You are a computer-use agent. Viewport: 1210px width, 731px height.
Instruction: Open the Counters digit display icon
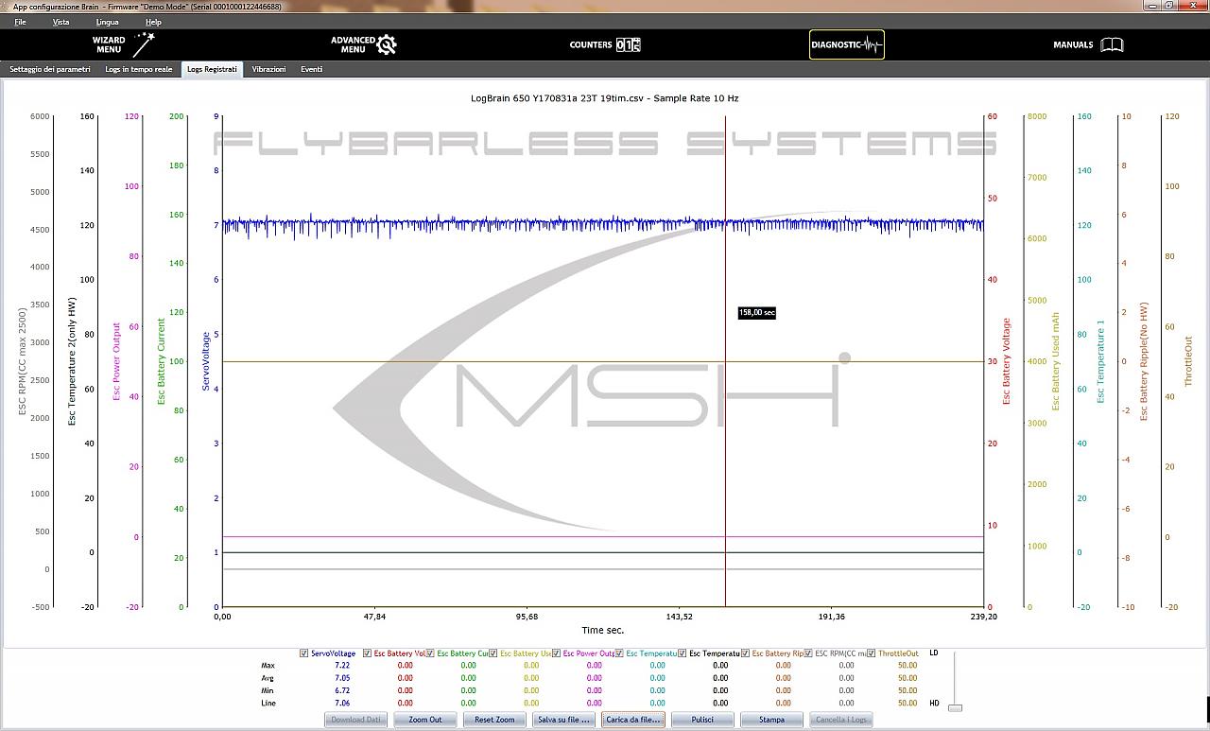628,44
